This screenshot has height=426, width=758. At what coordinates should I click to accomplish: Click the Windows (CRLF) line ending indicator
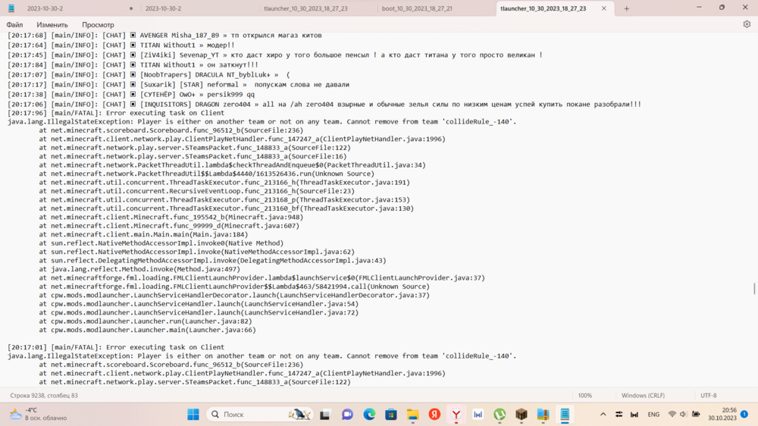(643, 396)
